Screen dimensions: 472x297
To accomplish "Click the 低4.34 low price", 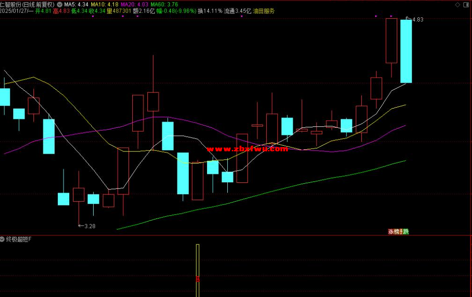I will pos(79,11).
